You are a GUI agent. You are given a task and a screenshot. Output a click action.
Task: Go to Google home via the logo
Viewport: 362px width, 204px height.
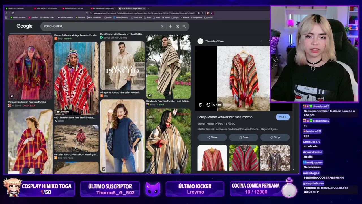[x=24, y=26]
